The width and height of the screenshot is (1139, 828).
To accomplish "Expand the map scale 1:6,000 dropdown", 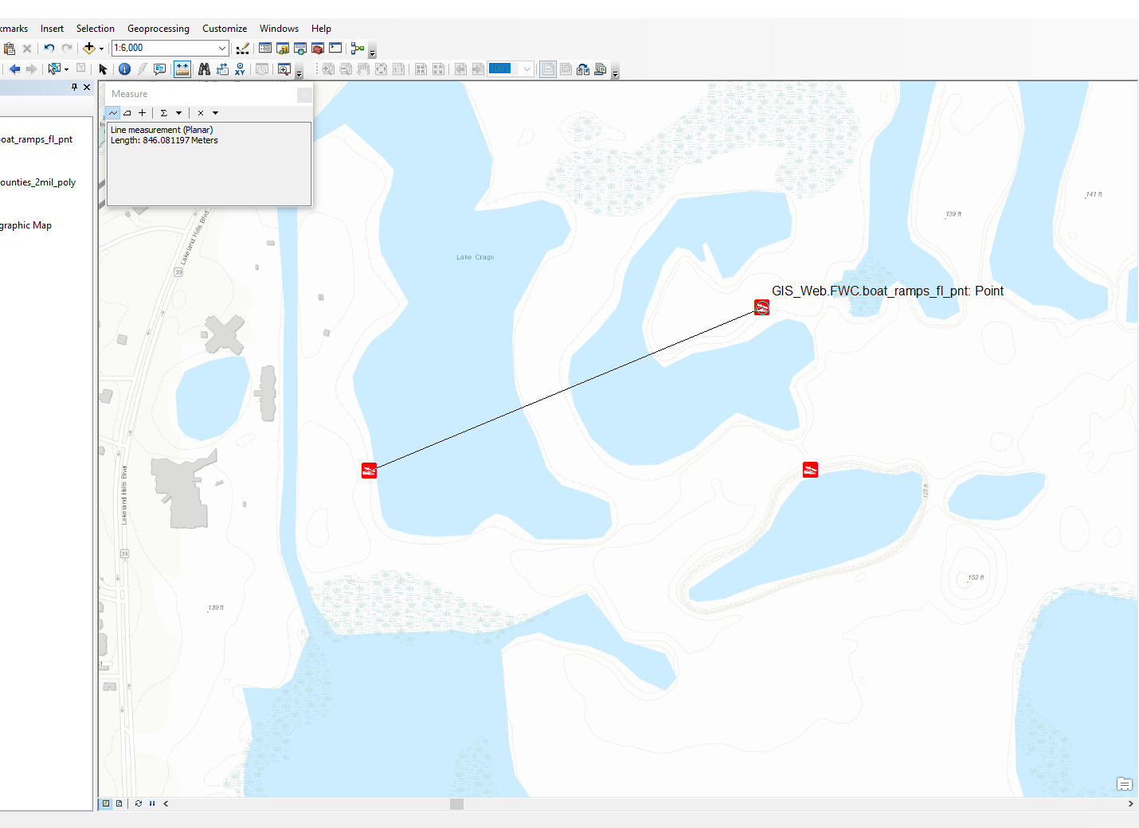I will (x=222, y=49).
